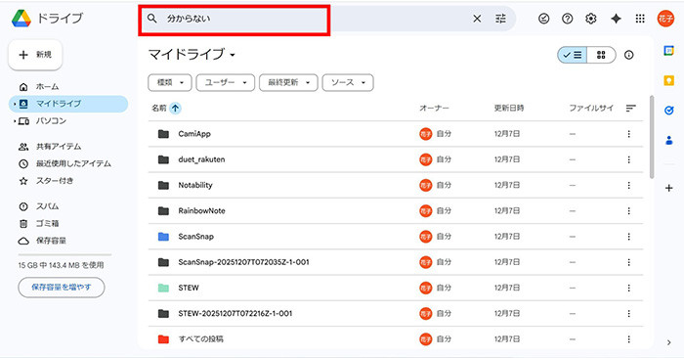Open the ユーザー filter dropdown
This screenshot has height=358, width=684.
[x=226, y=82]
